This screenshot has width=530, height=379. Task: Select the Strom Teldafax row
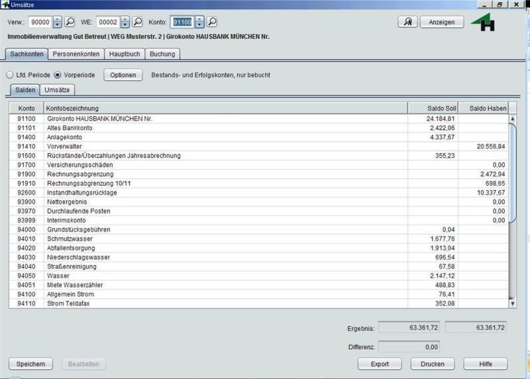258,303
